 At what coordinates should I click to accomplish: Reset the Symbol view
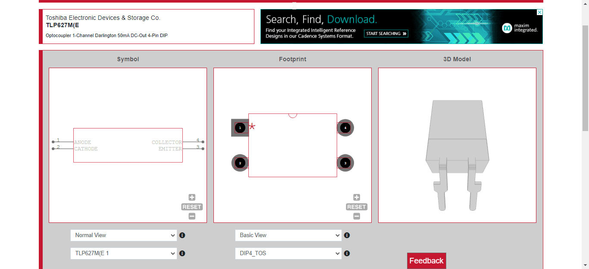pyautogui.click(x=192, y=207)
